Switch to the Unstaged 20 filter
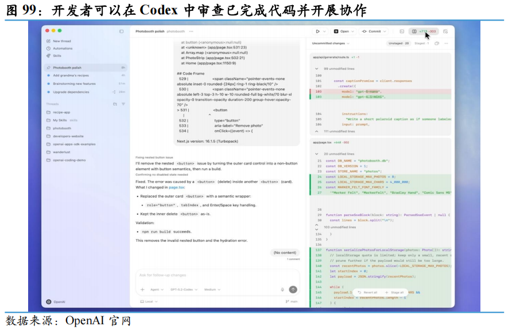This screenshot has height=330, width=512. [x=399, y=44]
